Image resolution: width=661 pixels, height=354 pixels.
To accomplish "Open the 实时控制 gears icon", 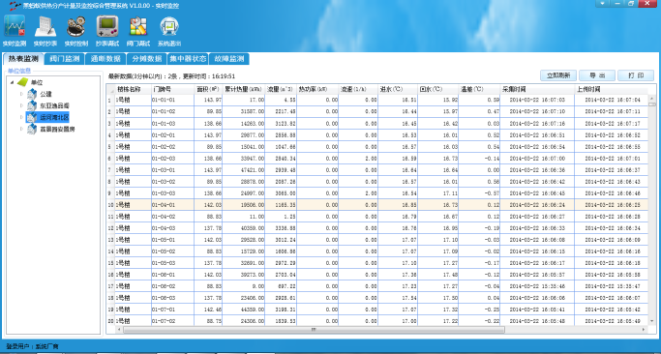I will coord(76,26).
